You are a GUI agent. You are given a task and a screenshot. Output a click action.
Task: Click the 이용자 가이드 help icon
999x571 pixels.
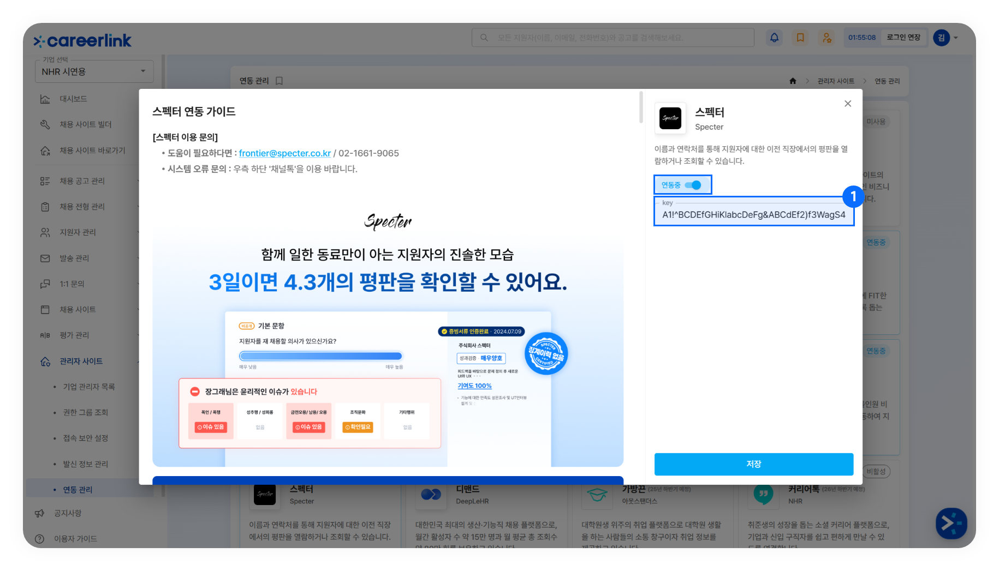point(39,539)
